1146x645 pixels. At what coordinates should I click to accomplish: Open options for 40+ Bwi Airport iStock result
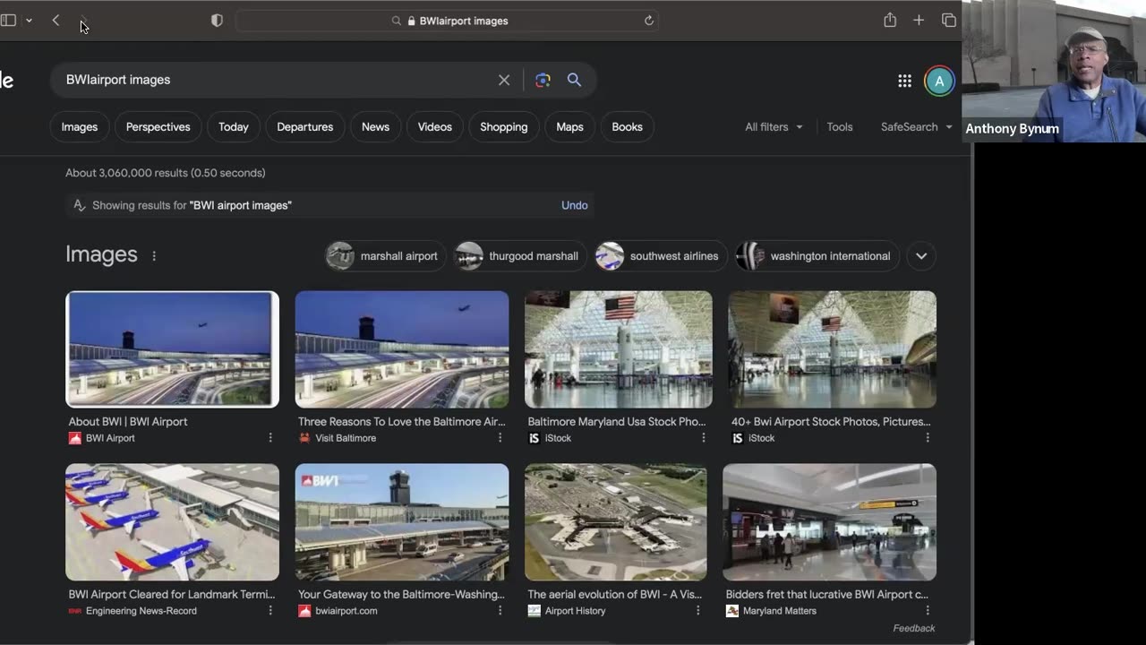point(928,438)
